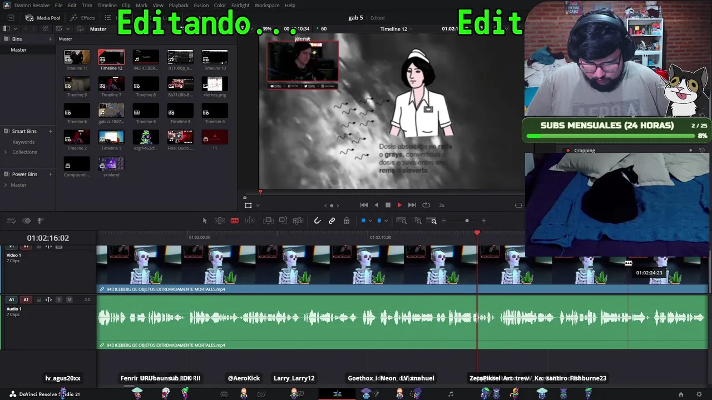Toggle the A1 source patch button

click(x=11, y=300)
